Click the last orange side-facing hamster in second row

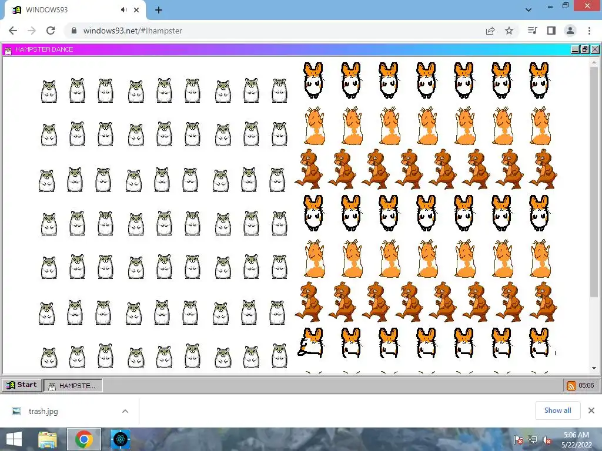point(541,126)
